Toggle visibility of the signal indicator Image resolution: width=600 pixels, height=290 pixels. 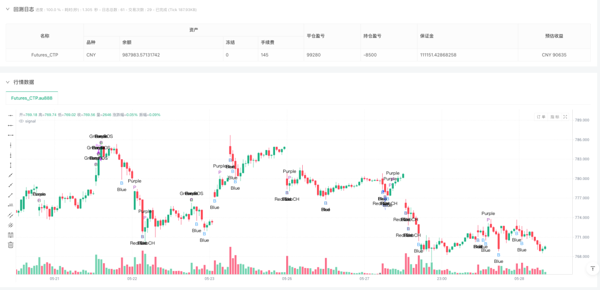pyautogui.click(x=21, y=121)
